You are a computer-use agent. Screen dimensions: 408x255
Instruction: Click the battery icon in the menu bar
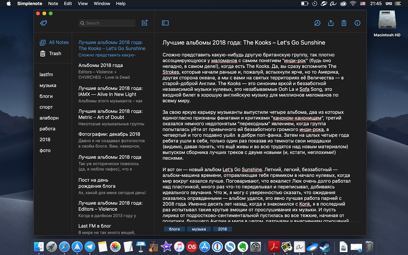tap(305, 4)
